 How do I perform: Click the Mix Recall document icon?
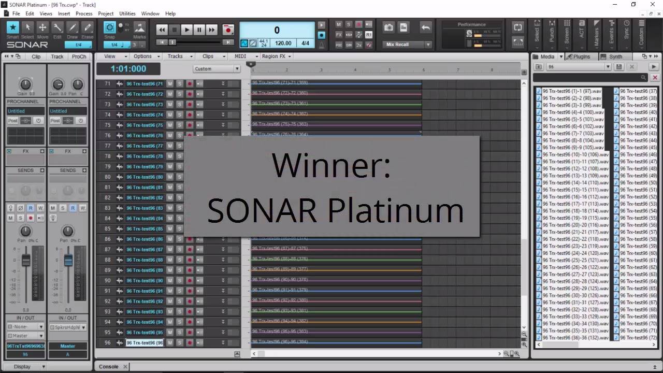(403, 27)
